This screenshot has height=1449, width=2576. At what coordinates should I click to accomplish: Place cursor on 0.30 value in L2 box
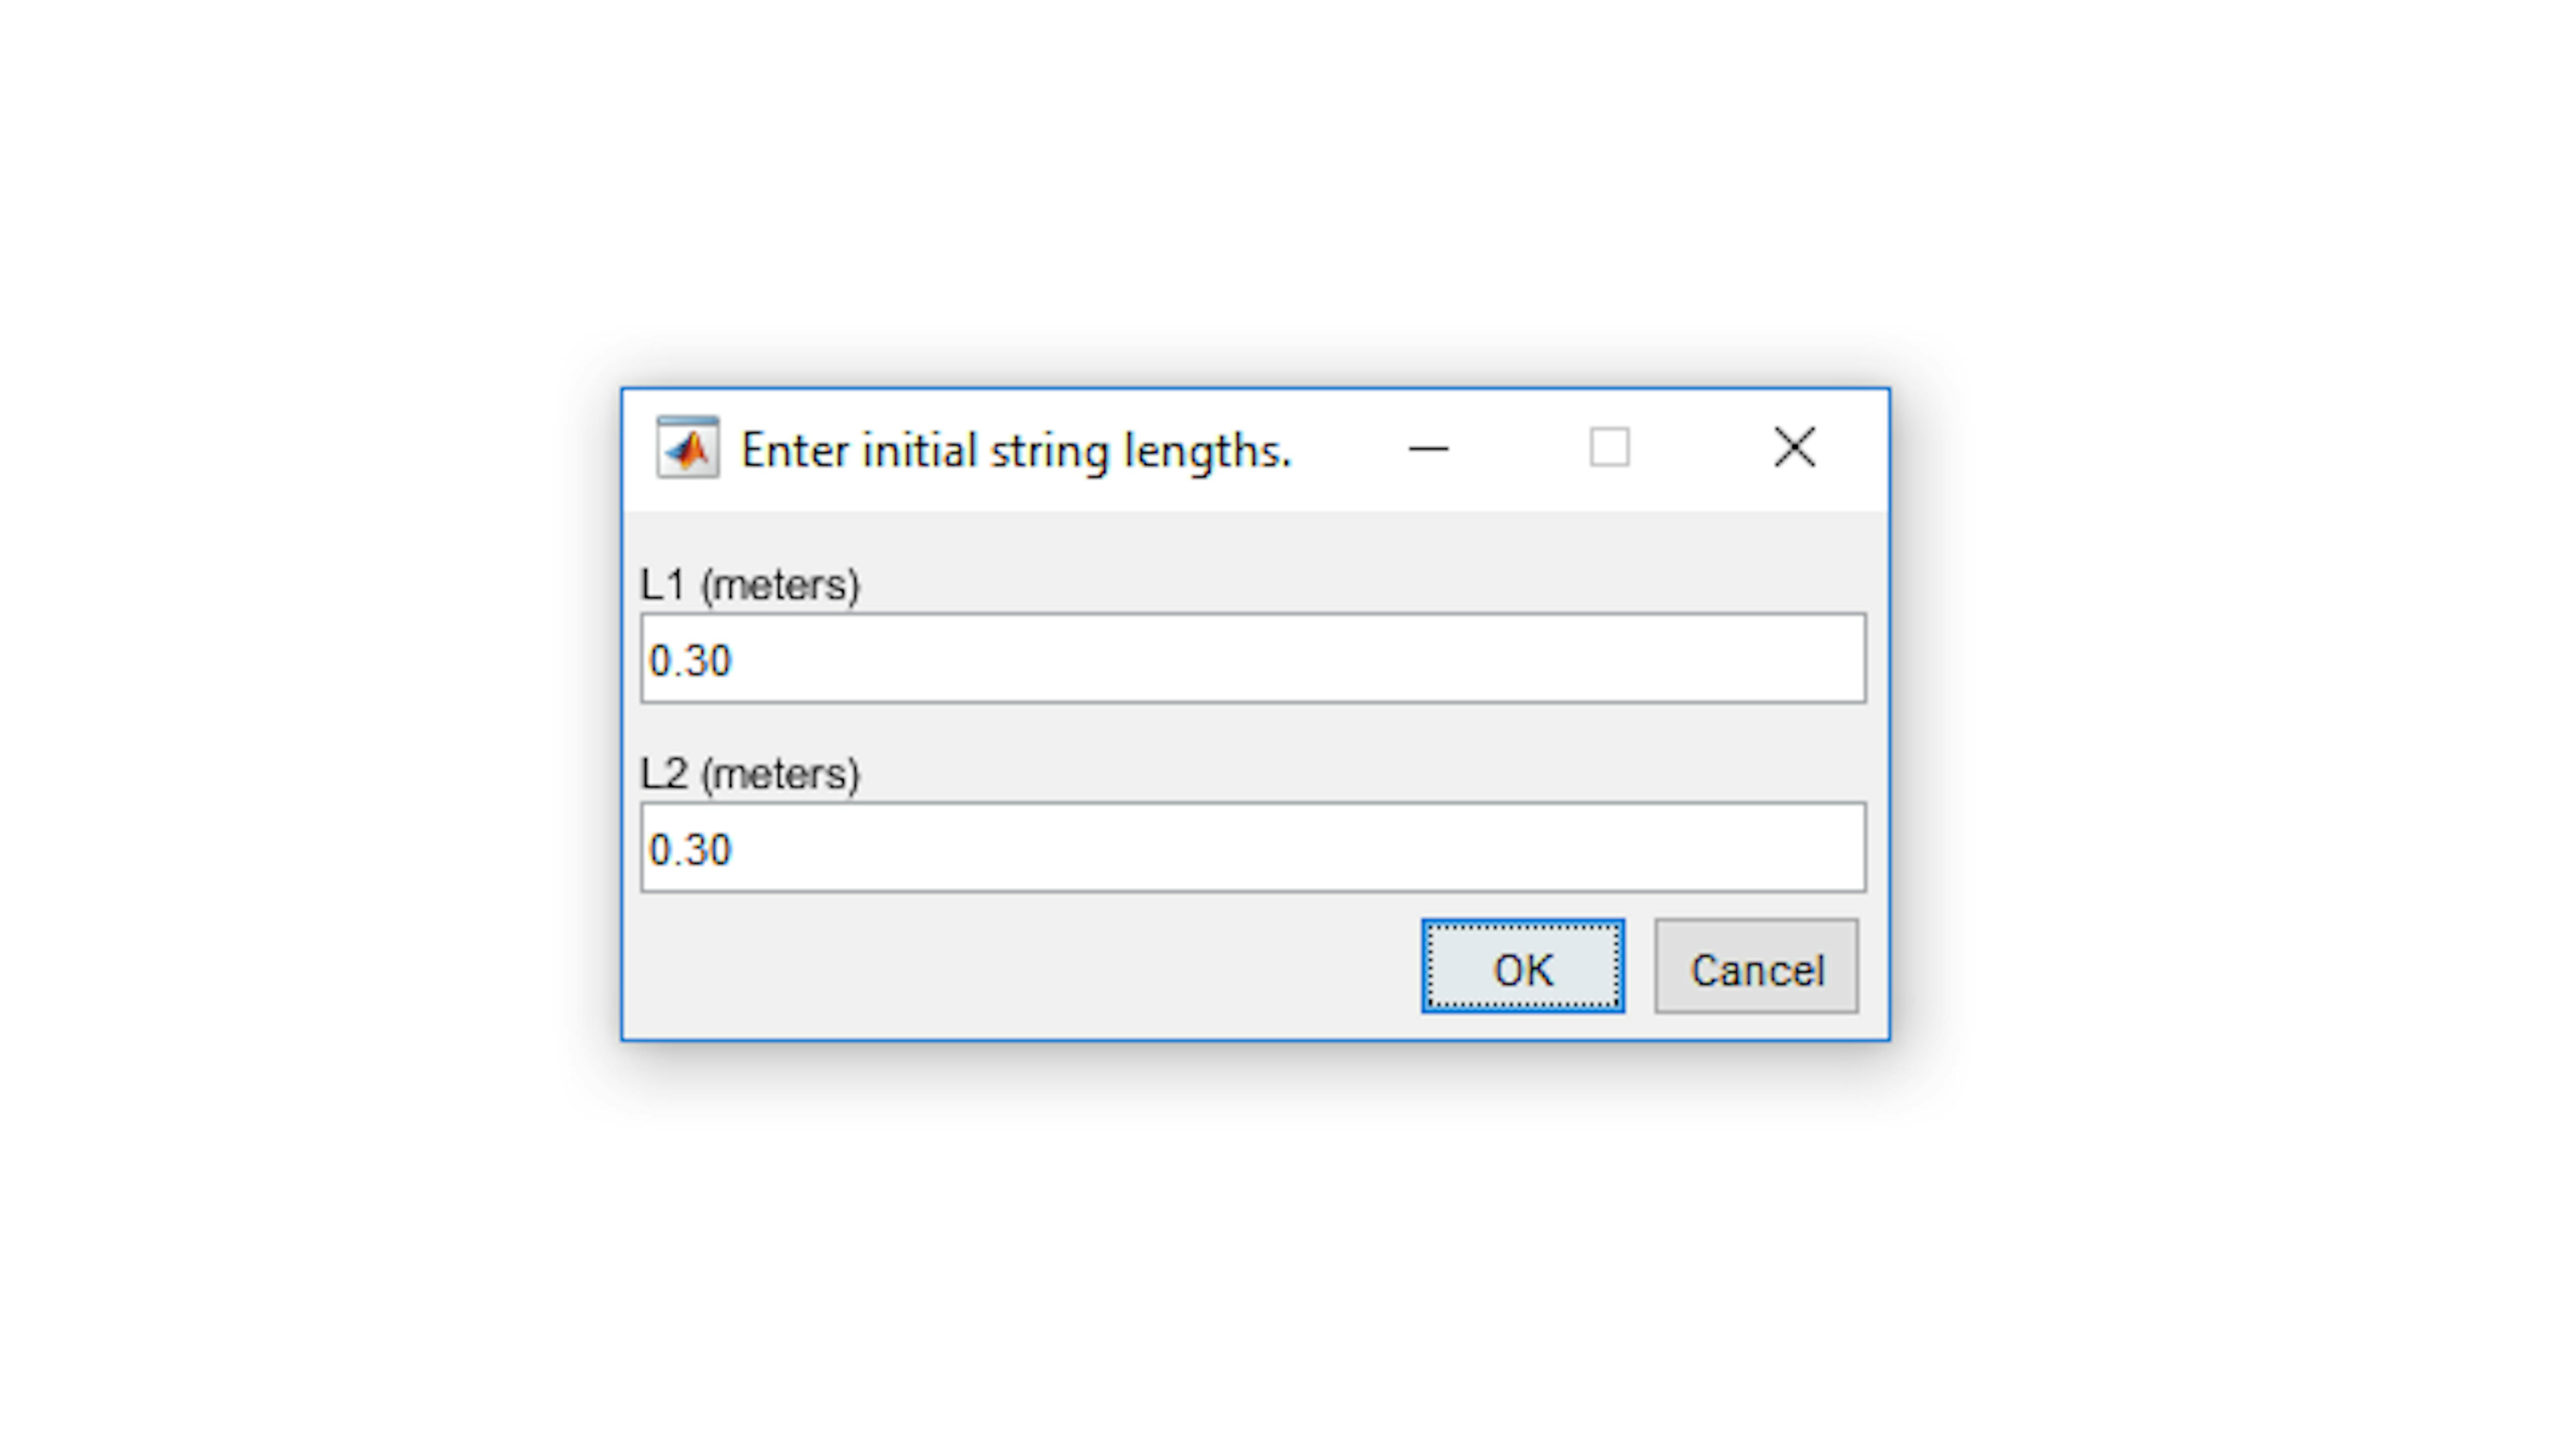(x=690, y=849)
